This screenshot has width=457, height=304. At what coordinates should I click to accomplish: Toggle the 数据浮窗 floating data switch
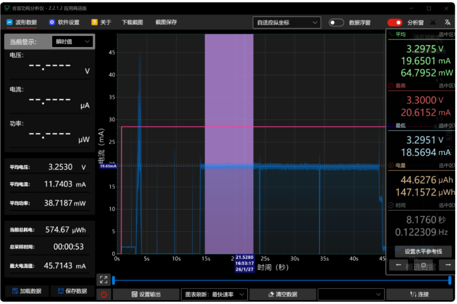tap(336, 23)
